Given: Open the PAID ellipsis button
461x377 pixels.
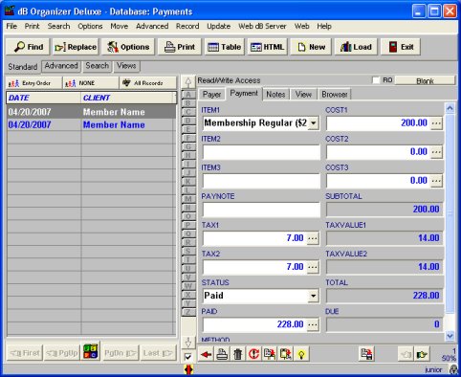Looking at the screenshot, I should point(313,324).
